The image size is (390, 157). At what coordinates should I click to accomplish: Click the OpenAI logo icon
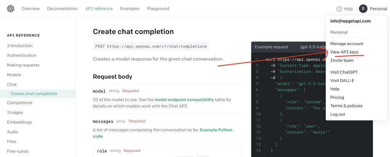coord(11,9)
